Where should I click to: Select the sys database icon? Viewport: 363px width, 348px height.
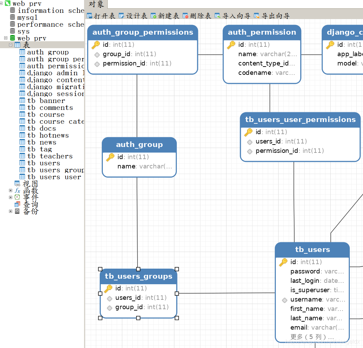[13, 31]
